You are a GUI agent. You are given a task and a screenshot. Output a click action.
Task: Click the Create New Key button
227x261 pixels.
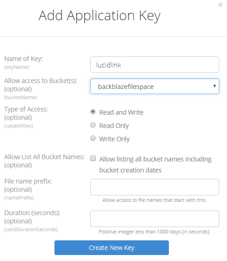click(112, 248)
